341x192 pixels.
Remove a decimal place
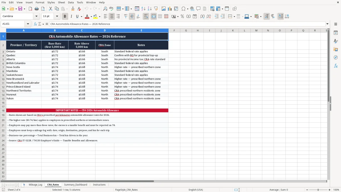point(209,16)
